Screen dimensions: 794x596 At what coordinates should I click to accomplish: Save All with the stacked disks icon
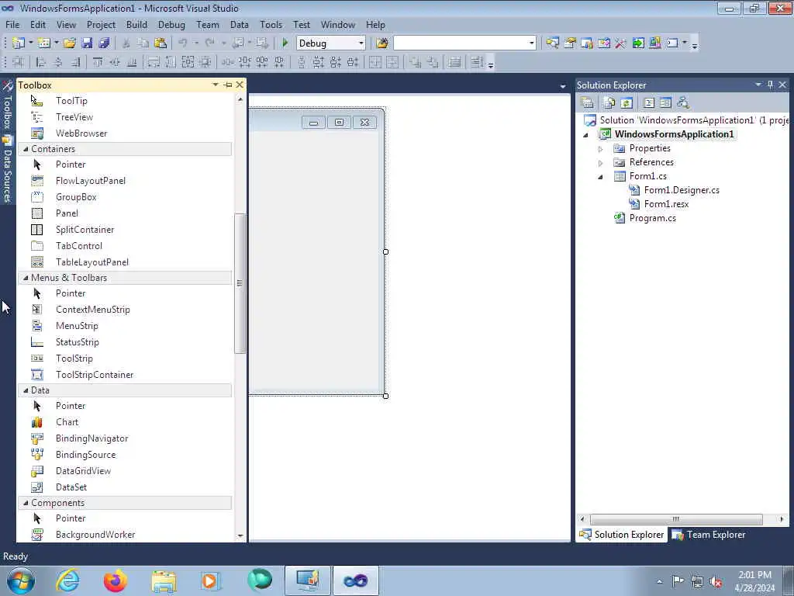pos(104,43)
